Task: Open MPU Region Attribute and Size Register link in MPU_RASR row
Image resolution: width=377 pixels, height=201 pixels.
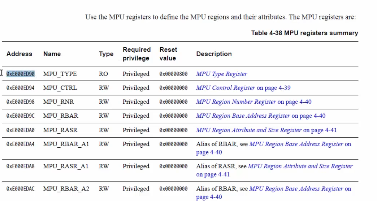Action: coord(266,130)
